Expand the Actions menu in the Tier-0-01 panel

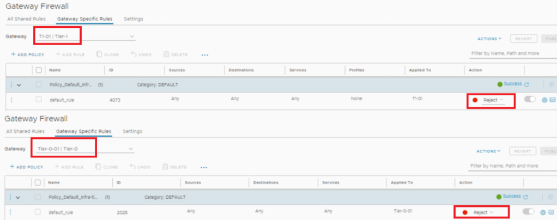pyautogui.click(x=488, y=151)
